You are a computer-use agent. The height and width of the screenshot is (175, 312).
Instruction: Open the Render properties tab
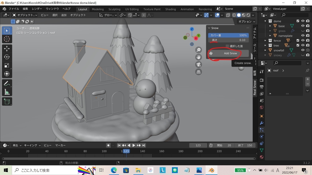(262, 80)
